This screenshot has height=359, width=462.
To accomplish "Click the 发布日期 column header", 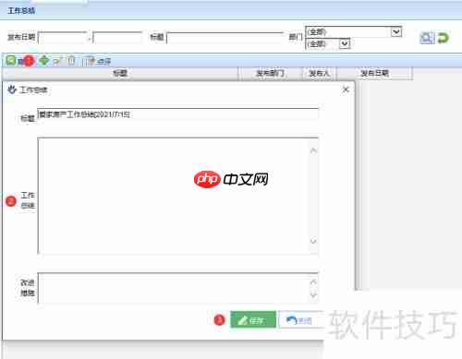I will pos(374,73).
